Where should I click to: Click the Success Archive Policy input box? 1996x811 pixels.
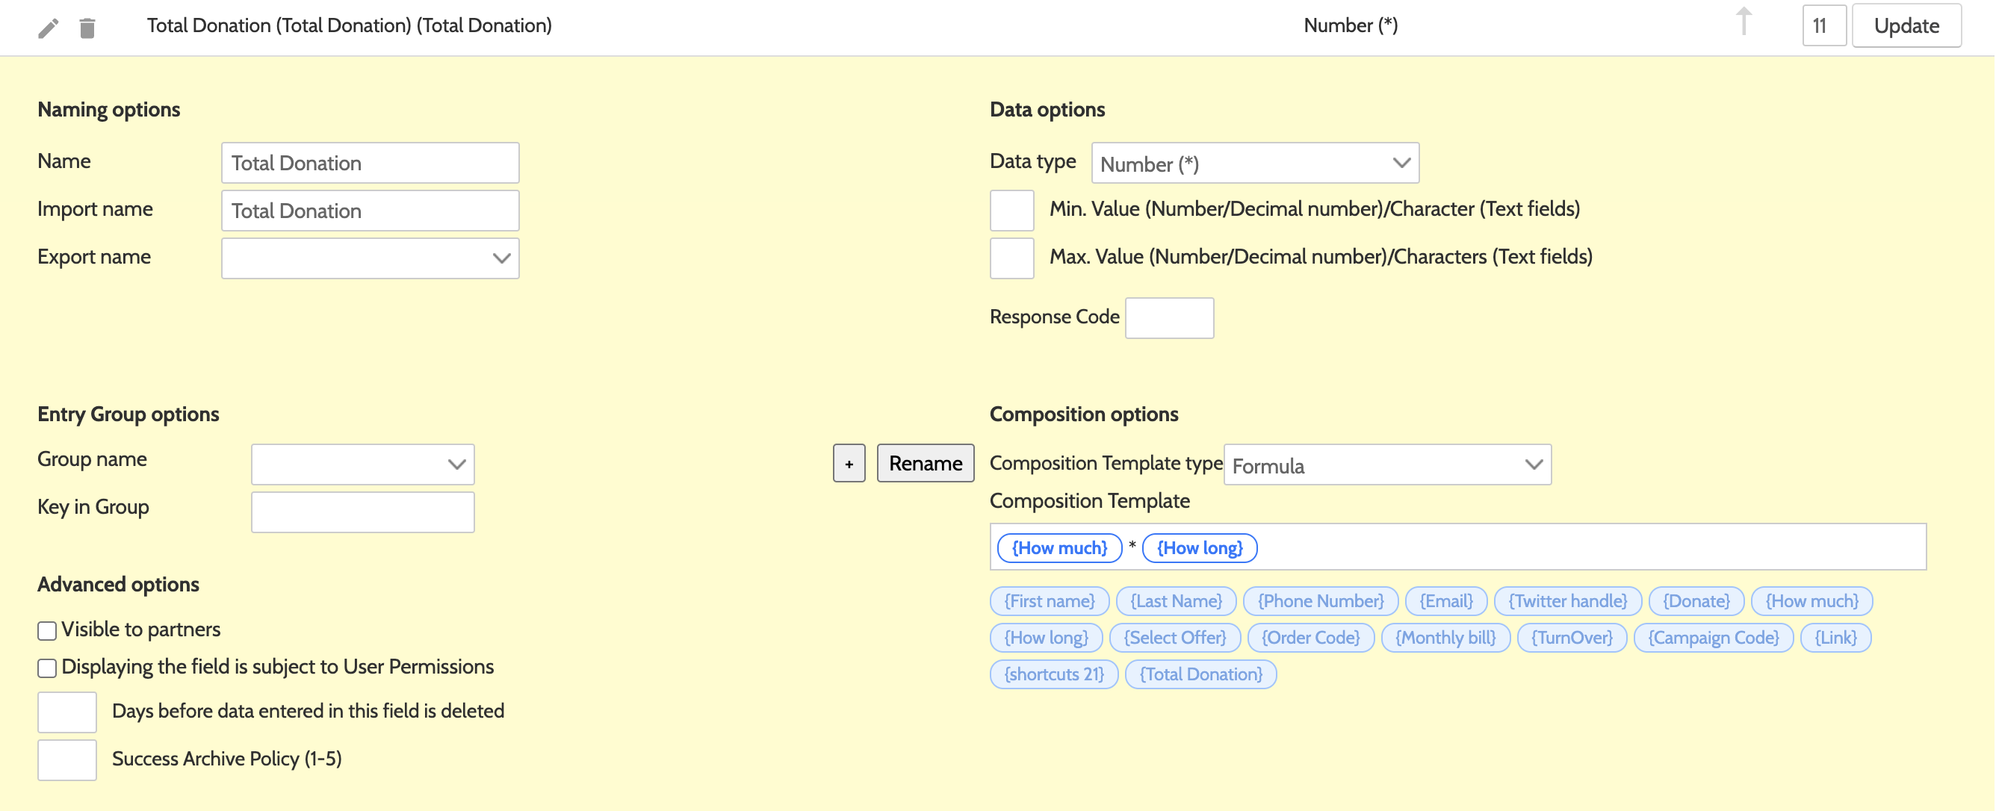67,760
